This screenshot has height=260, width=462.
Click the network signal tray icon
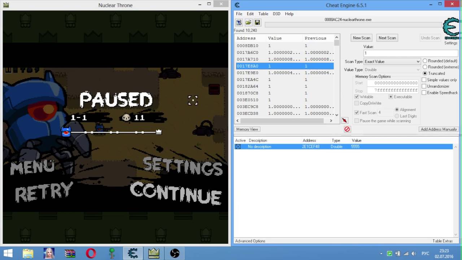pyautogui.click(x=406, y=253)
